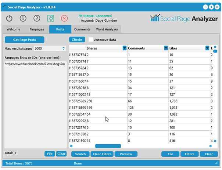The width and height of the screenshot is (222, 170).
Task: Click the Social Page Analyzer logo
Action: [x=184, y=18]
